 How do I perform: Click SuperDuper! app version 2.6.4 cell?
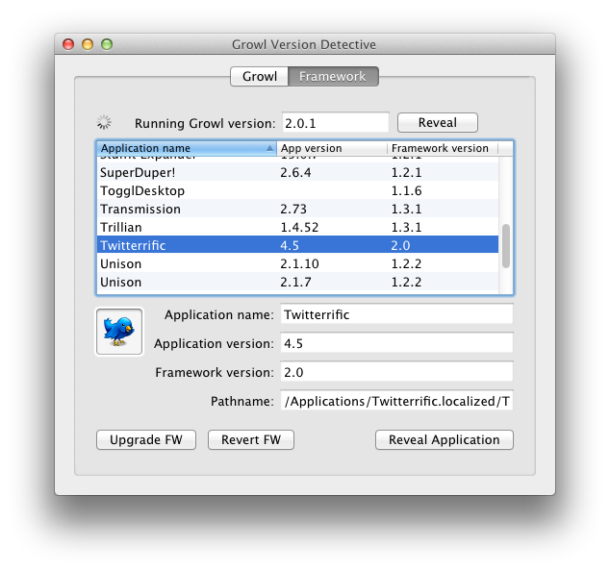[295, 172]
